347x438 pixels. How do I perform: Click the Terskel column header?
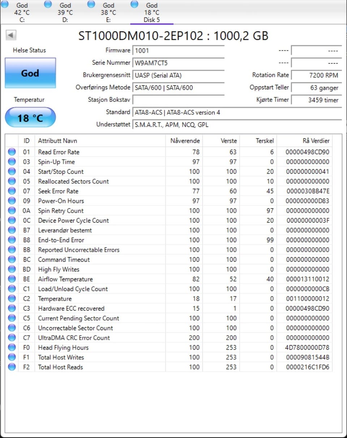pos(258,141)
